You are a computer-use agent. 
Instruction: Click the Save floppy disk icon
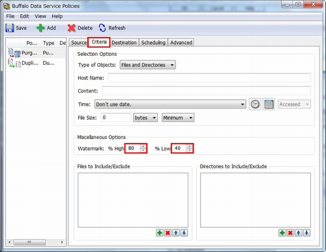click(x=10, y=28)
